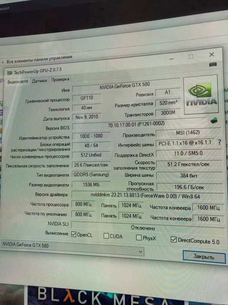Click manufacturer value MSI (1462)
The image size is (228, 305).
(x=188, y=133)
